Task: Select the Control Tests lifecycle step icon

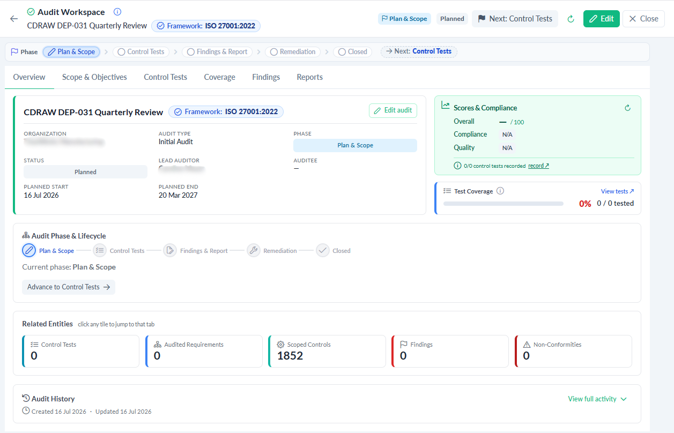Action: (x=100, y=250)
